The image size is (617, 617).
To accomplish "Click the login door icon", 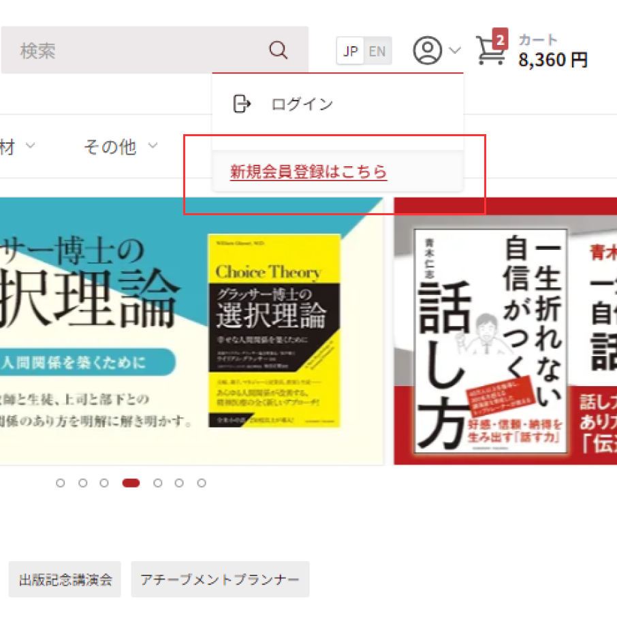I will click(x=242, y=104).
